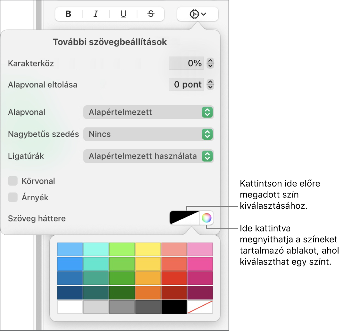Apply strikethrough formatting
Viewport: 344px width, 331px height.
(x=151, y=14)
